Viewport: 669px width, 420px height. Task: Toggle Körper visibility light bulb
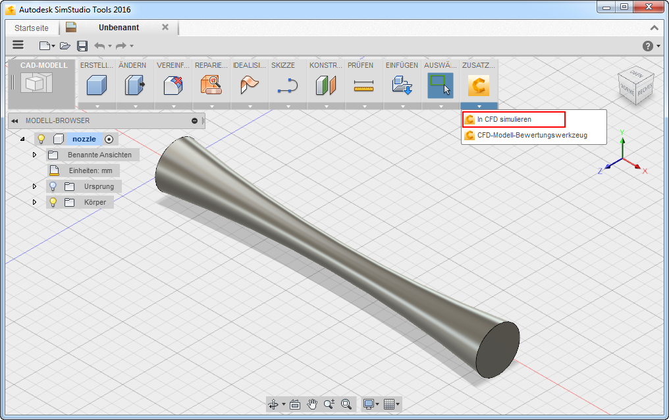[53, 202]
